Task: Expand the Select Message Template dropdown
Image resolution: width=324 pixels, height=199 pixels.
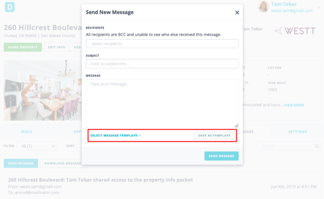Action: (116, 136)
